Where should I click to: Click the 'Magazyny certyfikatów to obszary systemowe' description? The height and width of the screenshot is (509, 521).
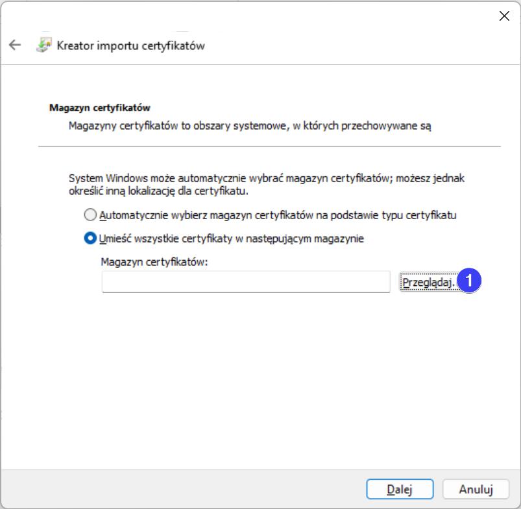[250, 126]
